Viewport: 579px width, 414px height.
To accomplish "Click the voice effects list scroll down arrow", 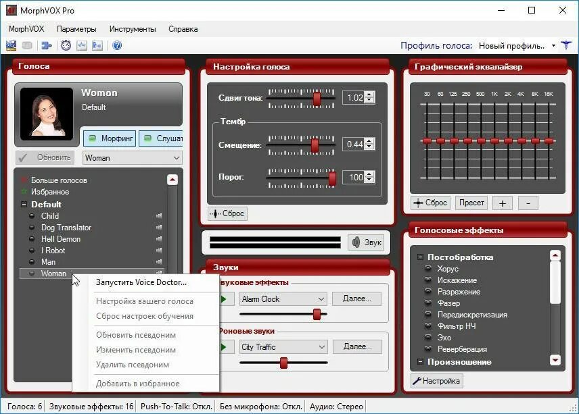I will (x=555, y=360).
